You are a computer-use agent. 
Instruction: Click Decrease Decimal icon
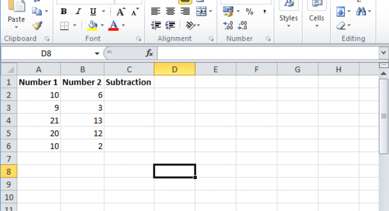coord(242,25)
